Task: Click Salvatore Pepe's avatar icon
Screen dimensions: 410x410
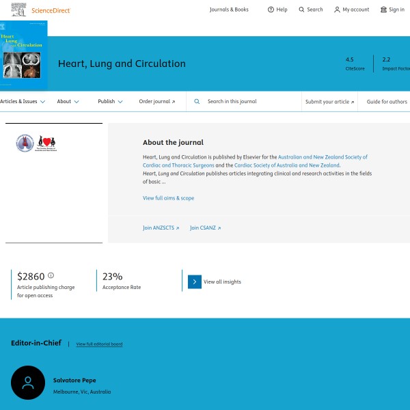Action: (28, 384)
